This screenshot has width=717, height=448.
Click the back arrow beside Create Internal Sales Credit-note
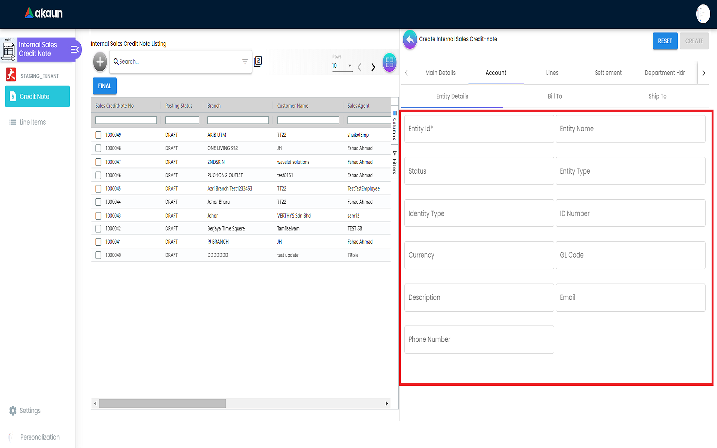click(x=410, y=40)
